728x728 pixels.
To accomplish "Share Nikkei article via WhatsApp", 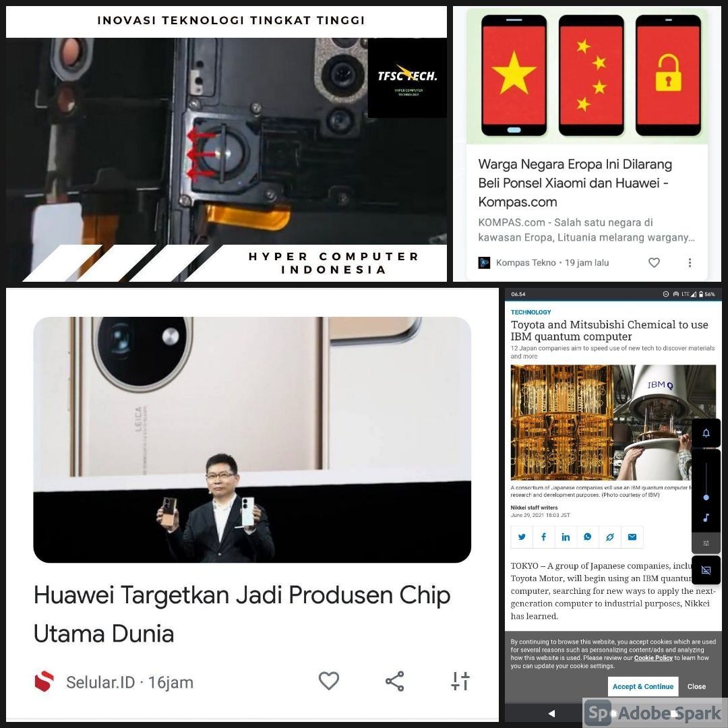I will click(x=588, y=537).
